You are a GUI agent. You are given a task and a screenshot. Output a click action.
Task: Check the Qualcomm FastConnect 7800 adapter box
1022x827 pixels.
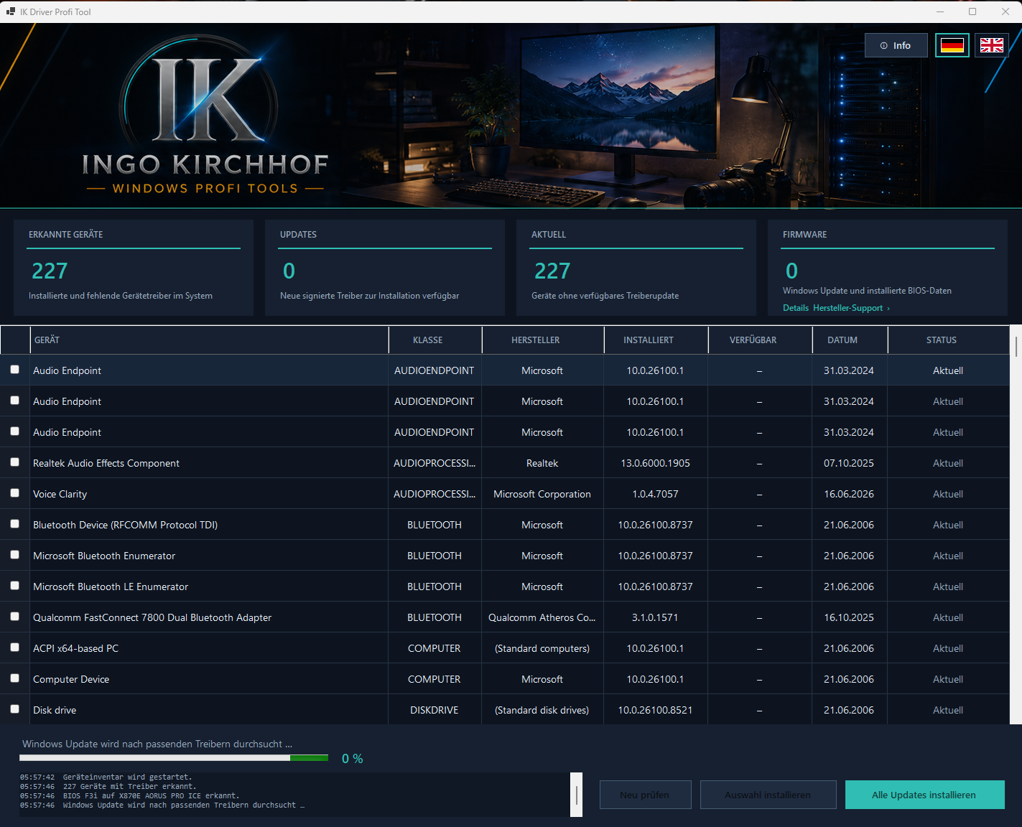[x=14, y=617]
